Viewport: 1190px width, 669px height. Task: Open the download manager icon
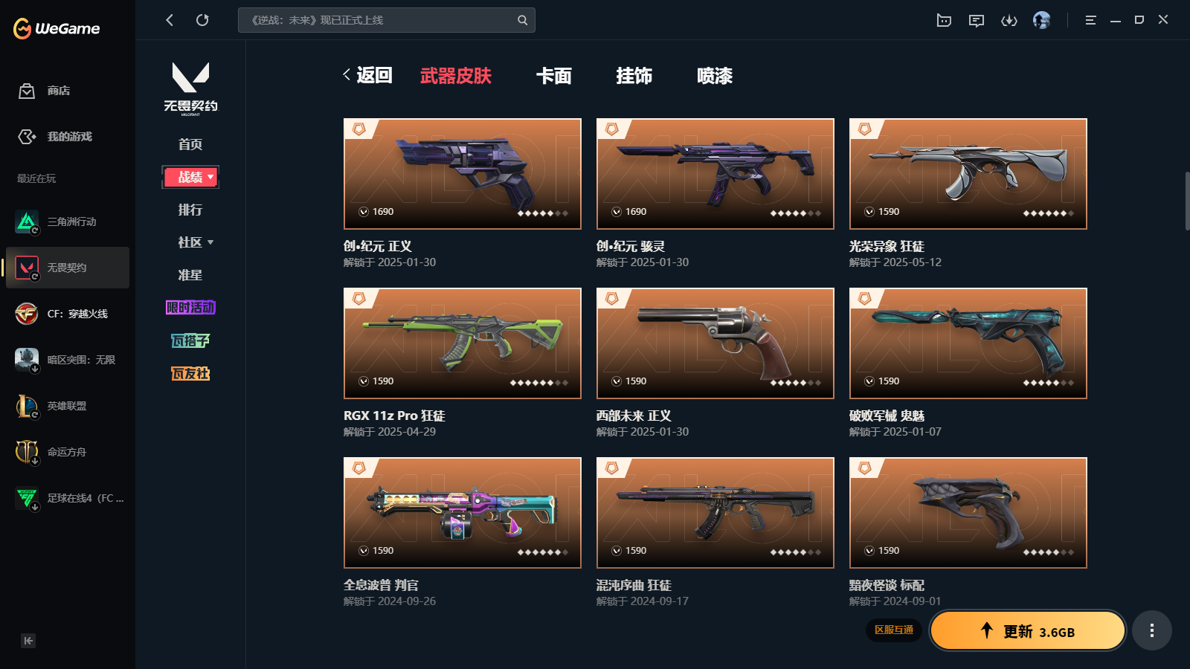coord(1009,21)
